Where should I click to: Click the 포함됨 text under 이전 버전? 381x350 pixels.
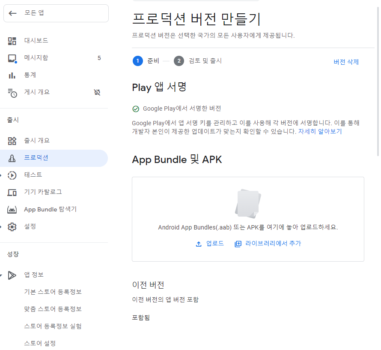pyautogui.click(x=141, y=318)
